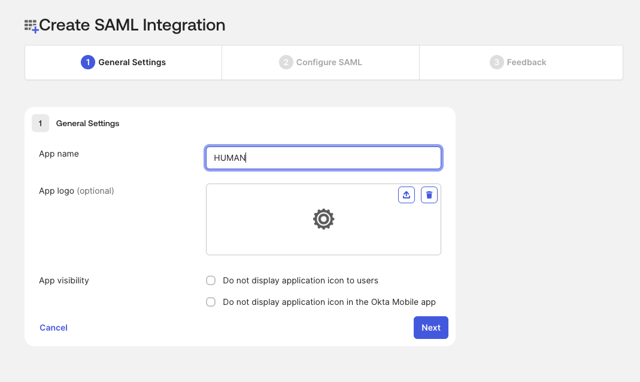Click 'Do not display application icon to users' label

pos(300,280)
